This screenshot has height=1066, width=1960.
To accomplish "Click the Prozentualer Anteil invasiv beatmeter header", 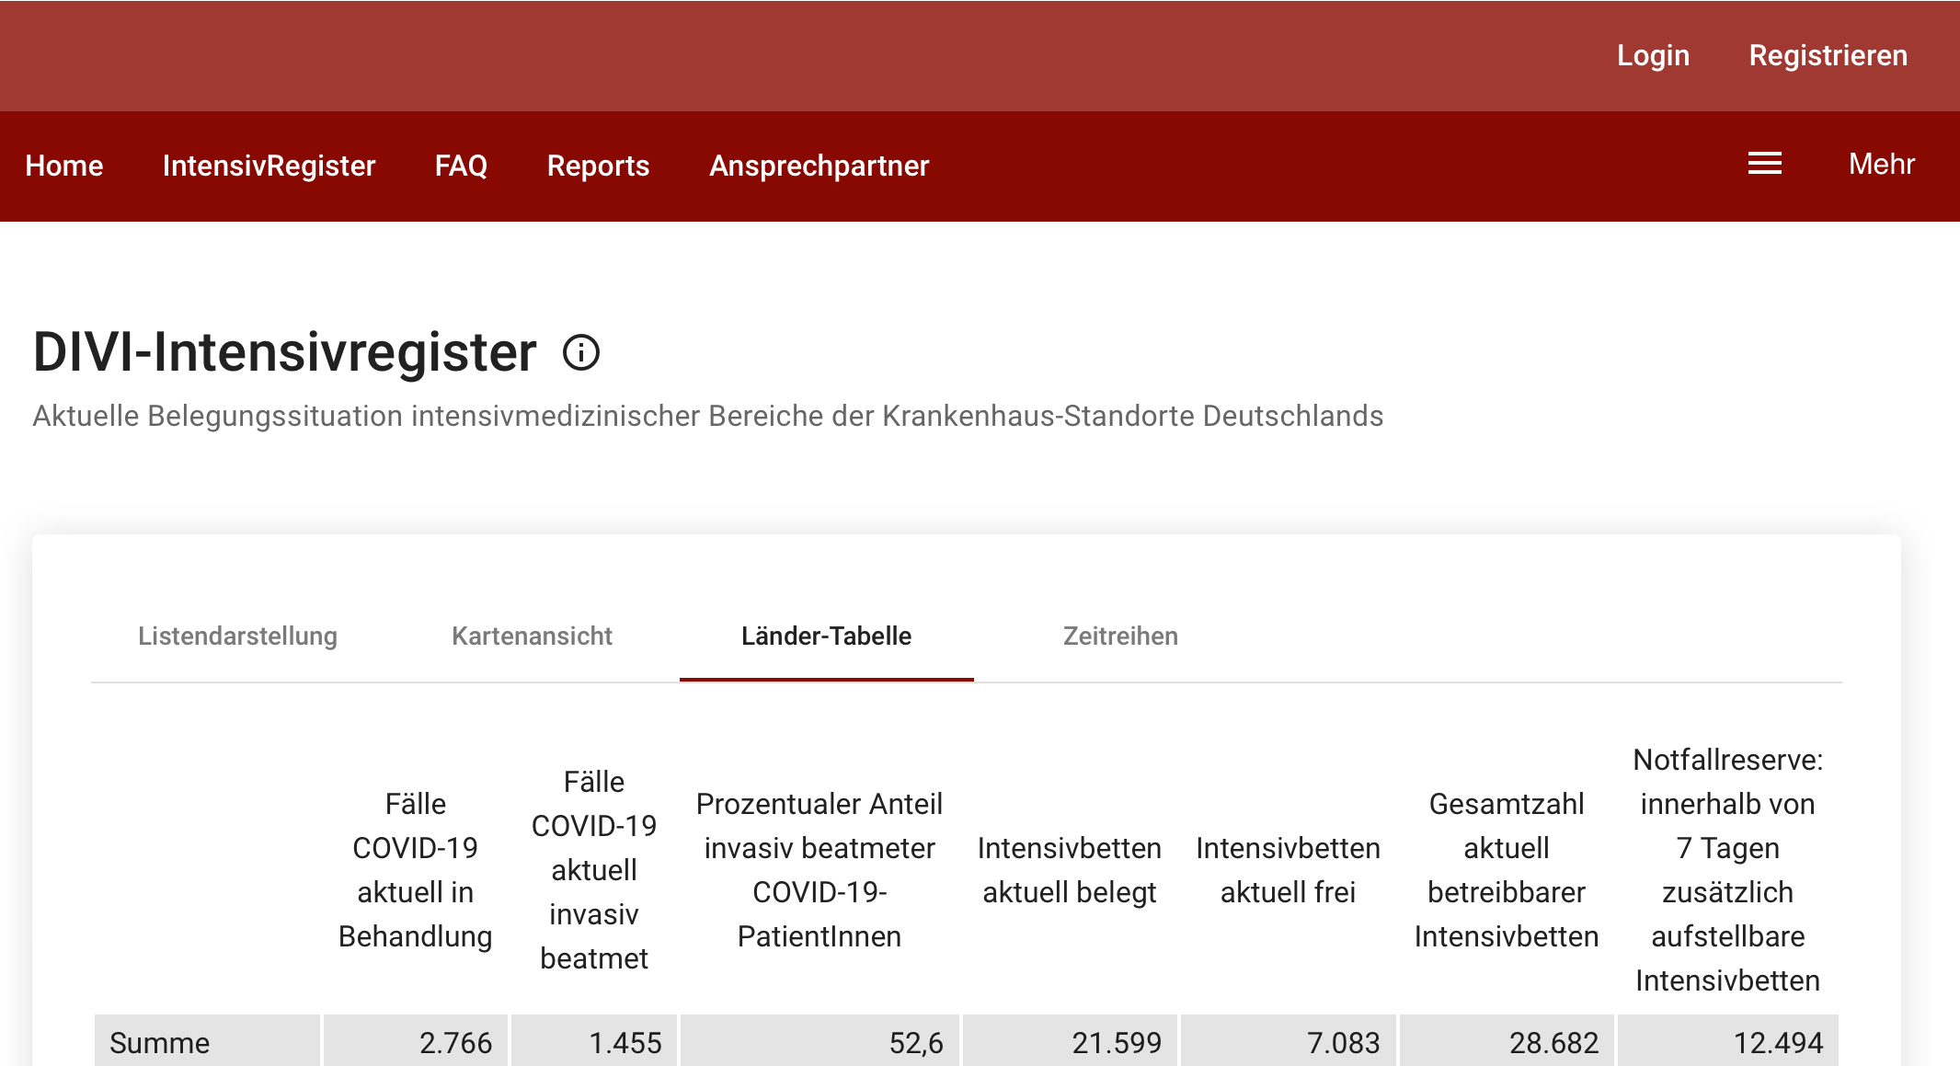I will [x=819, y=870].
